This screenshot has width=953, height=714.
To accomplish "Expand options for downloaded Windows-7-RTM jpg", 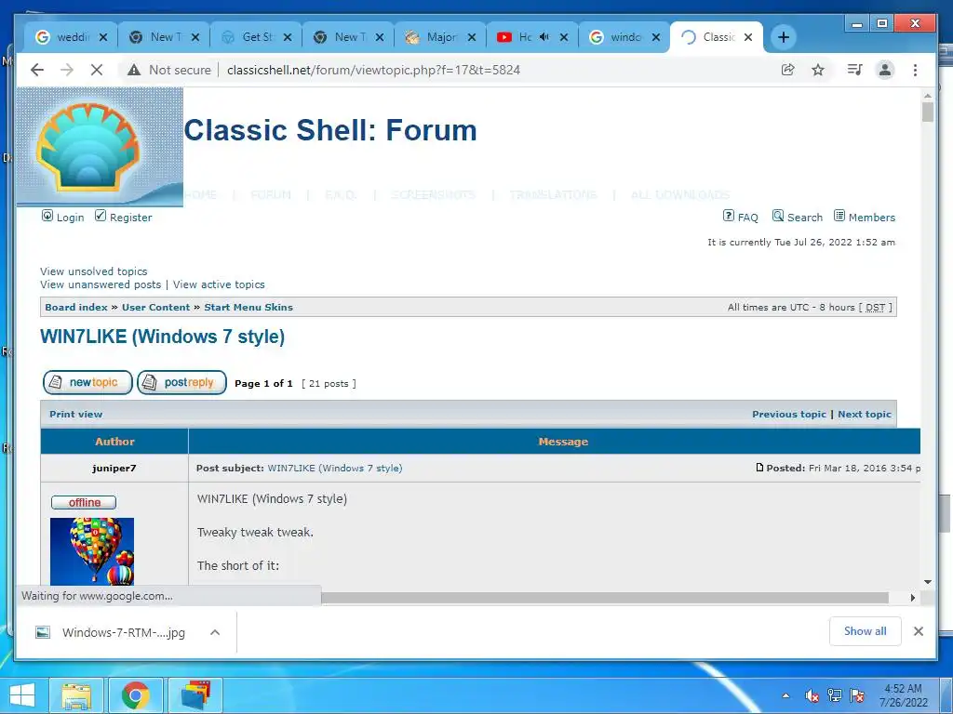I will coord(215,632).
